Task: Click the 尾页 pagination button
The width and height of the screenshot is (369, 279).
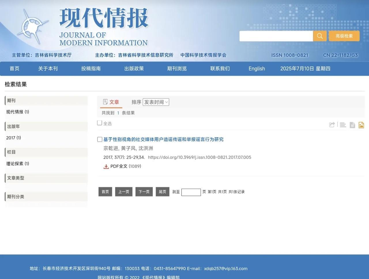Action: [x=163, y=192]
